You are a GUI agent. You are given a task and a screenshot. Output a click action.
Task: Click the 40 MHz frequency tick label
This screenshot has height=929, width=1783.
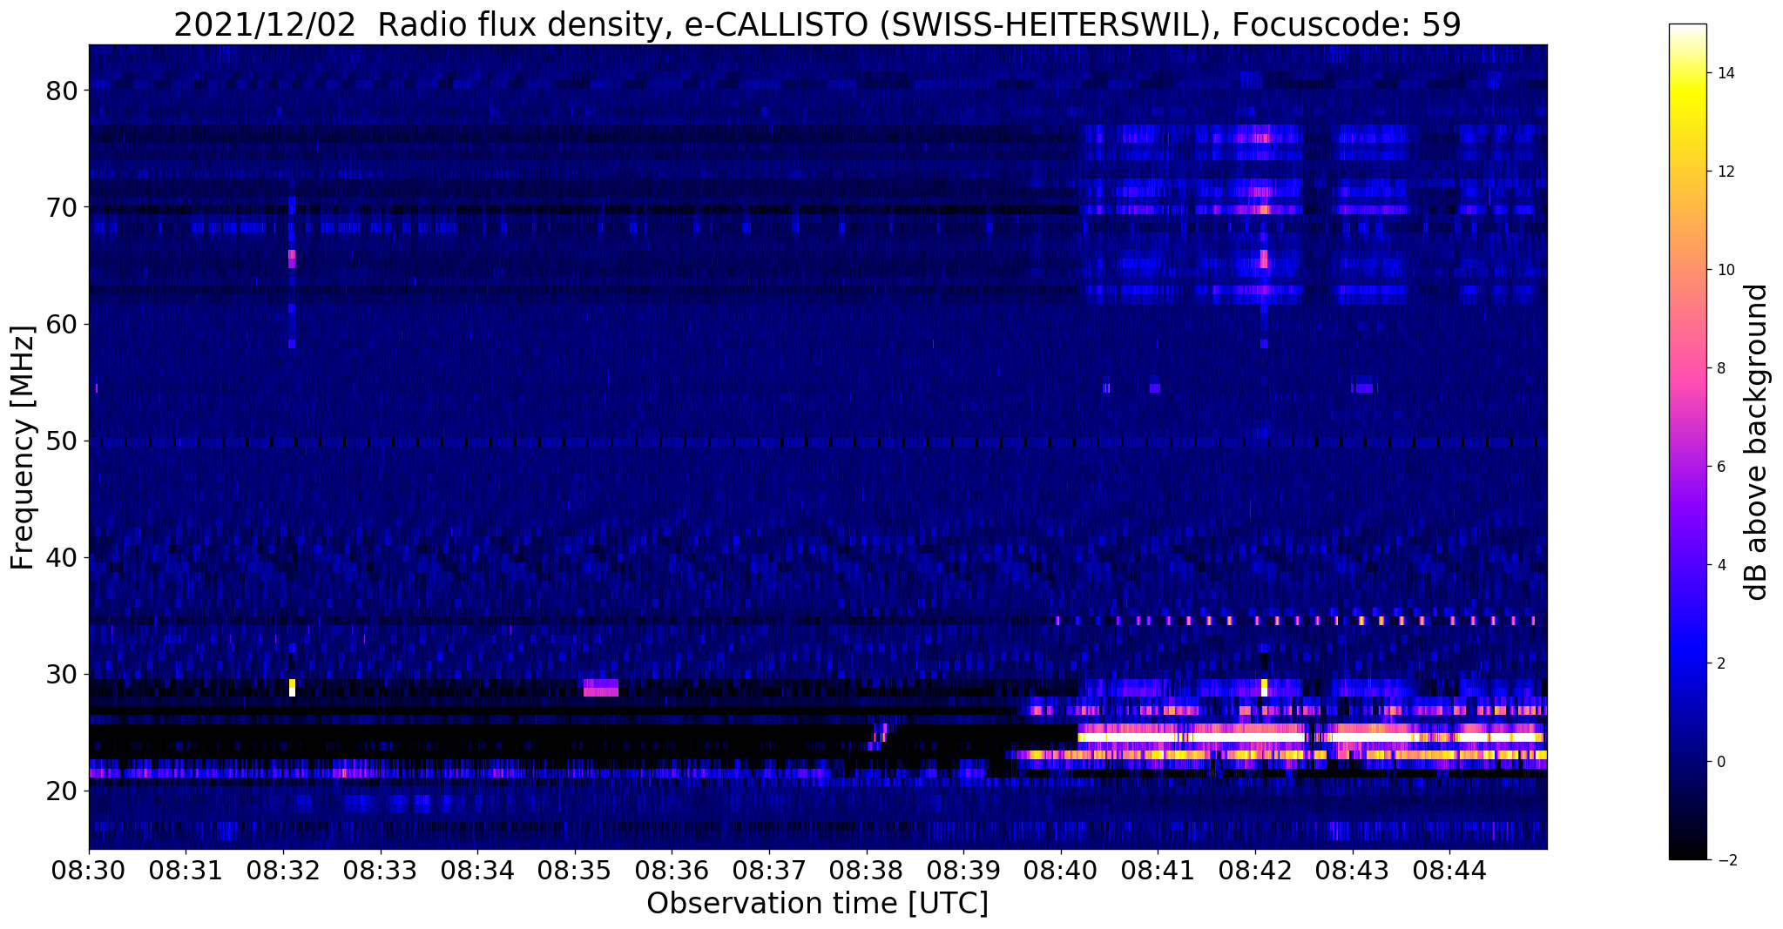61,557
